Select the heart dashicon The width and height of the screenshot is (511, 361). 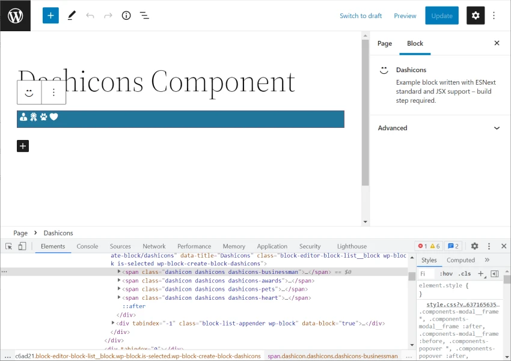(54, 117)
